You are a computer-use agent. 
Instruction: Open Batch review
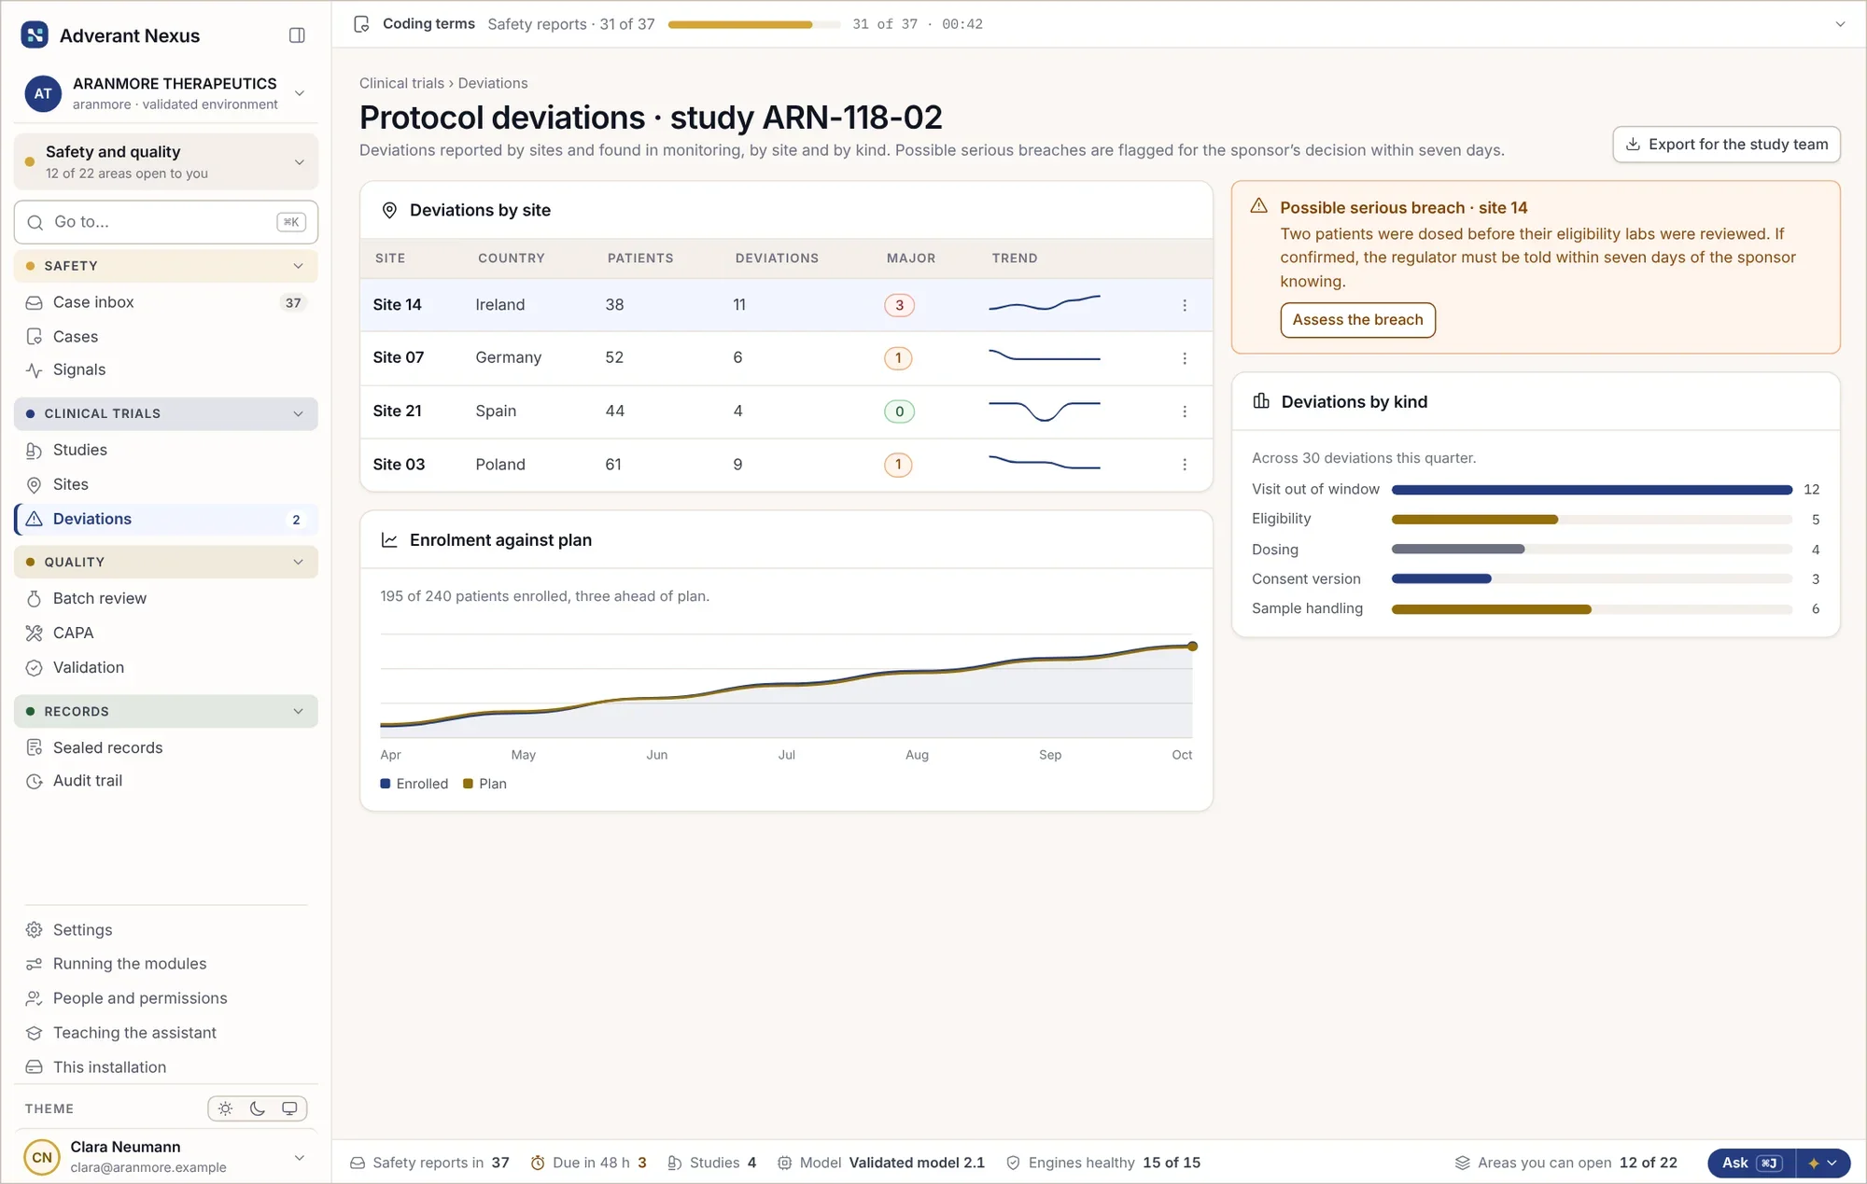[166, 598]
